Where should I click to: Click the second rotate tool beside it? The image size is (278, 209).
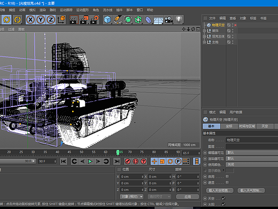pos(17,19)
